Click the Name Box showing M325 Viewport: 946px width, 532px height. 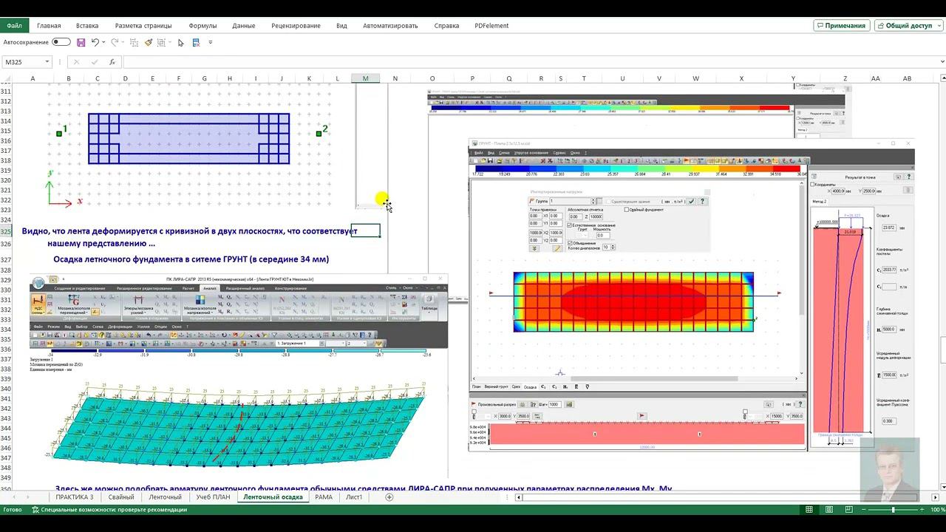[22, 62]
